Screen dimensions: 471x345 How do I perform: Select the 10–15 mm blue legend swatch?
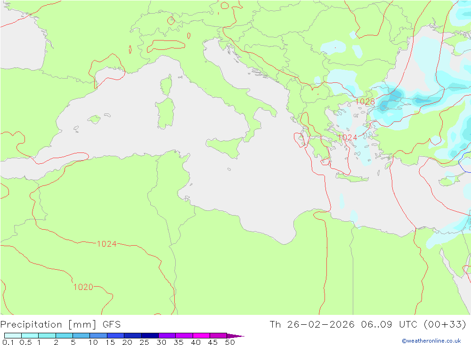point(98,336)
